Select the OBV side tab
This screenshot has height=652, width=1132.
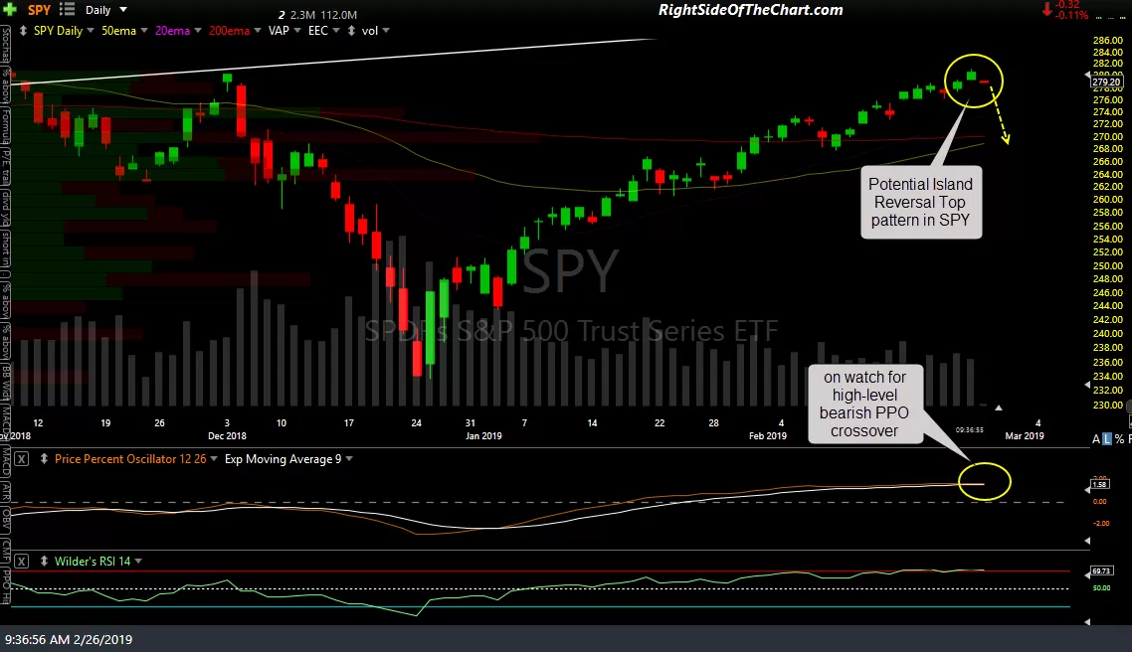5,520
